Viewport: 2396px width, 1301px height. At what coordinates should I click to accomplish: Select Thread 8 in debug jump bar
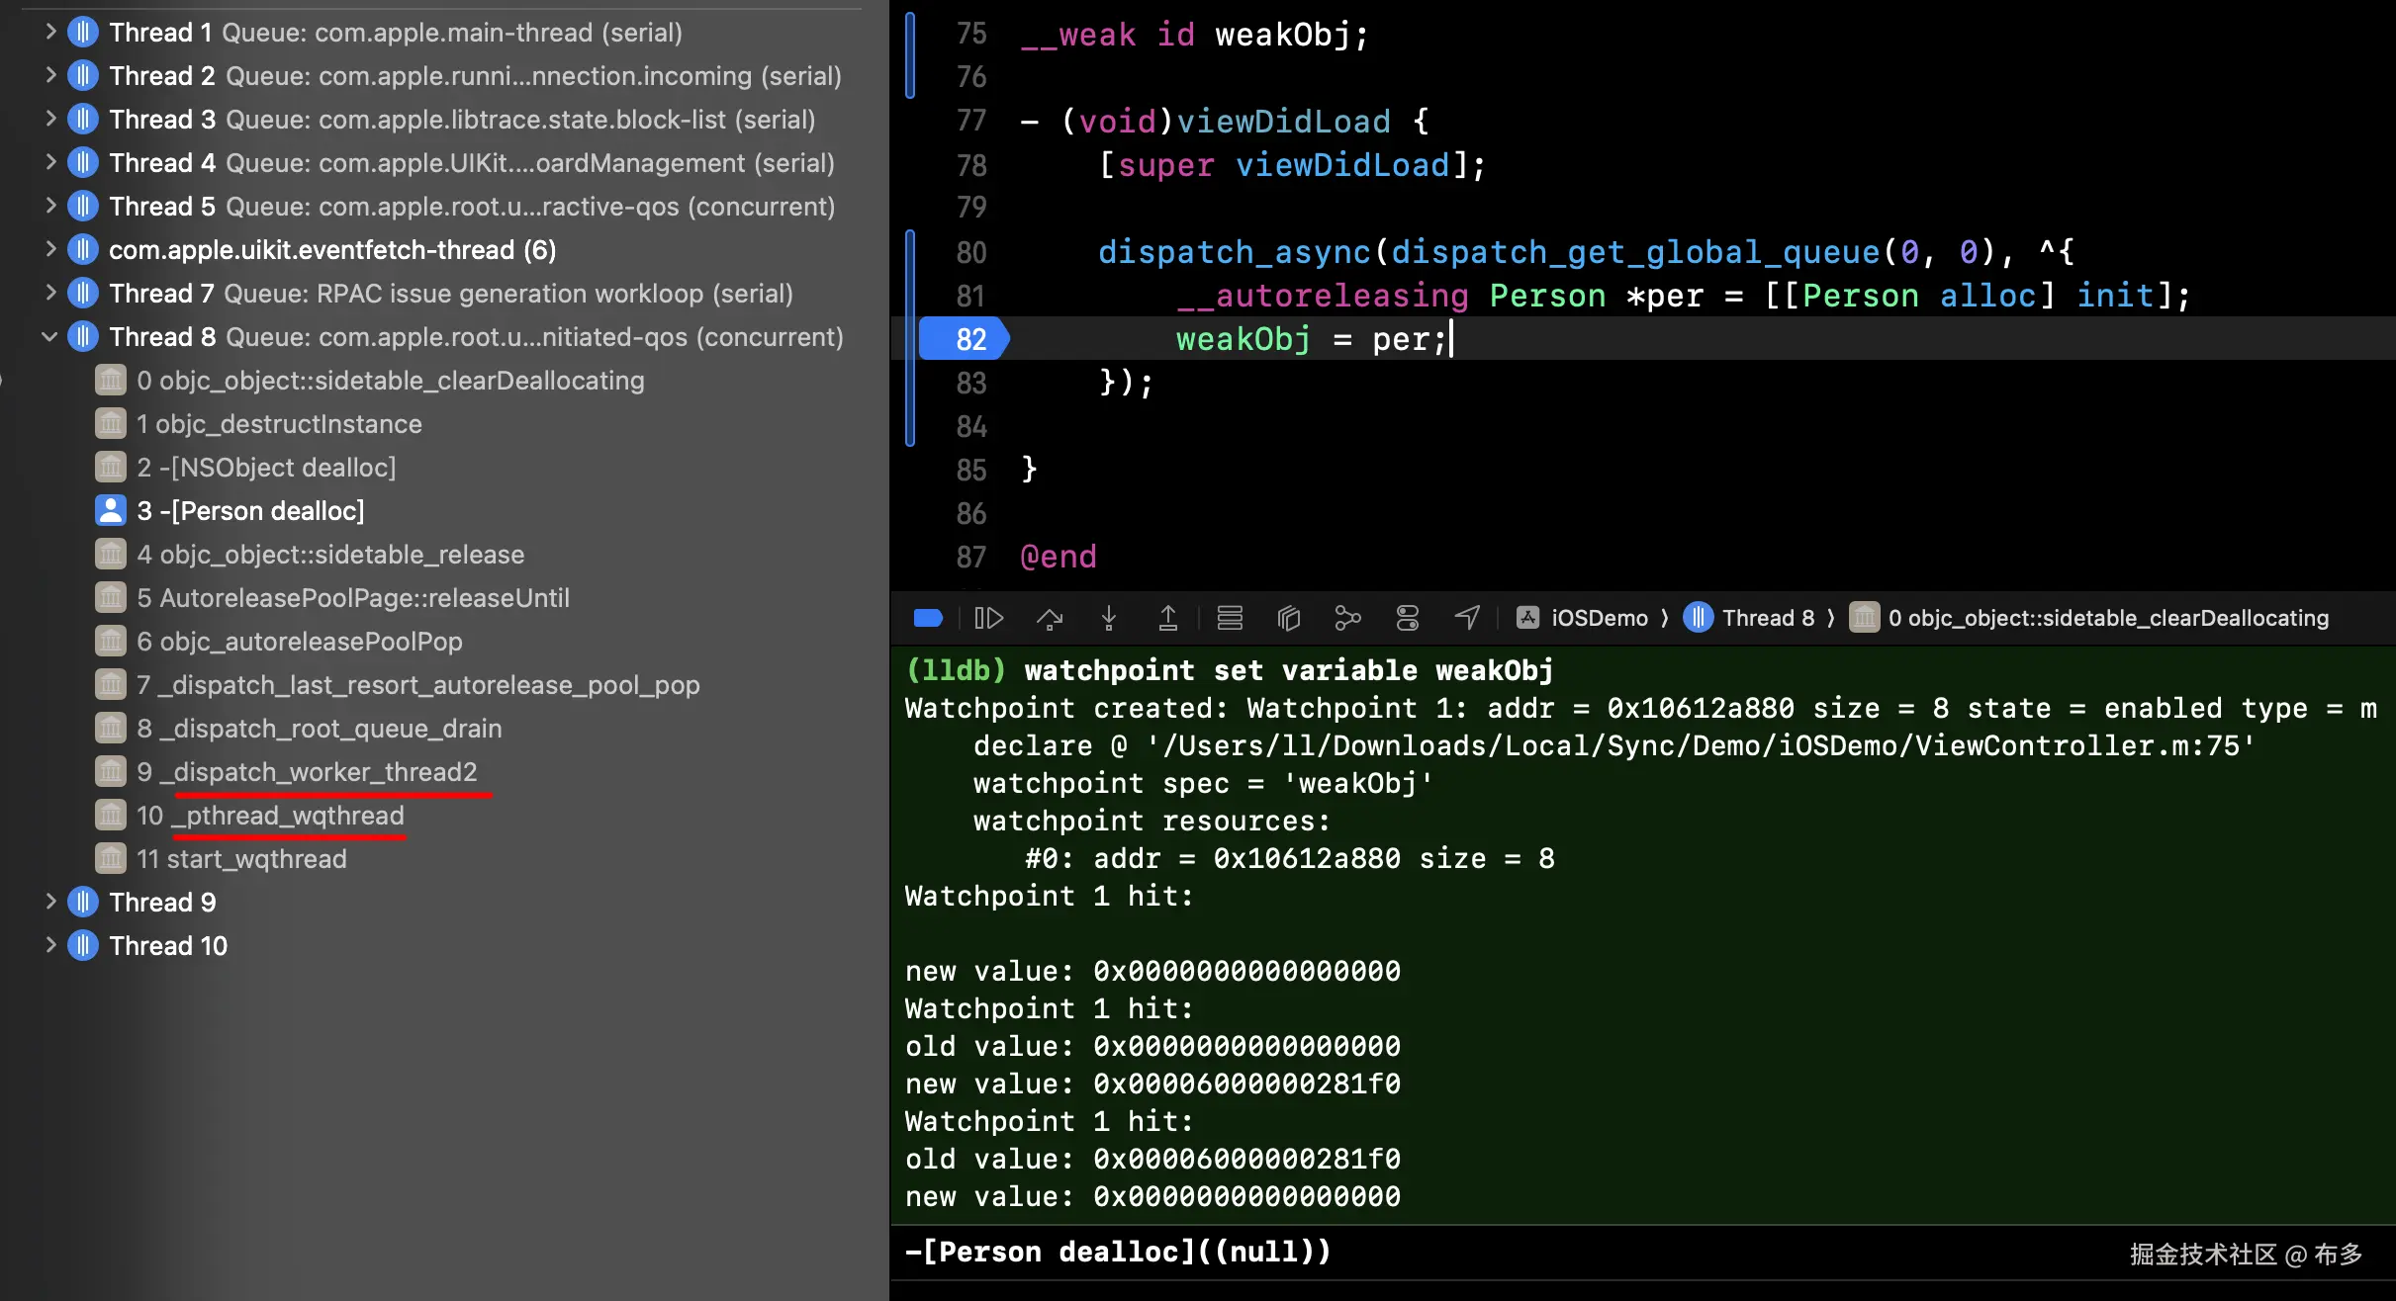(x=1767, y=618)
